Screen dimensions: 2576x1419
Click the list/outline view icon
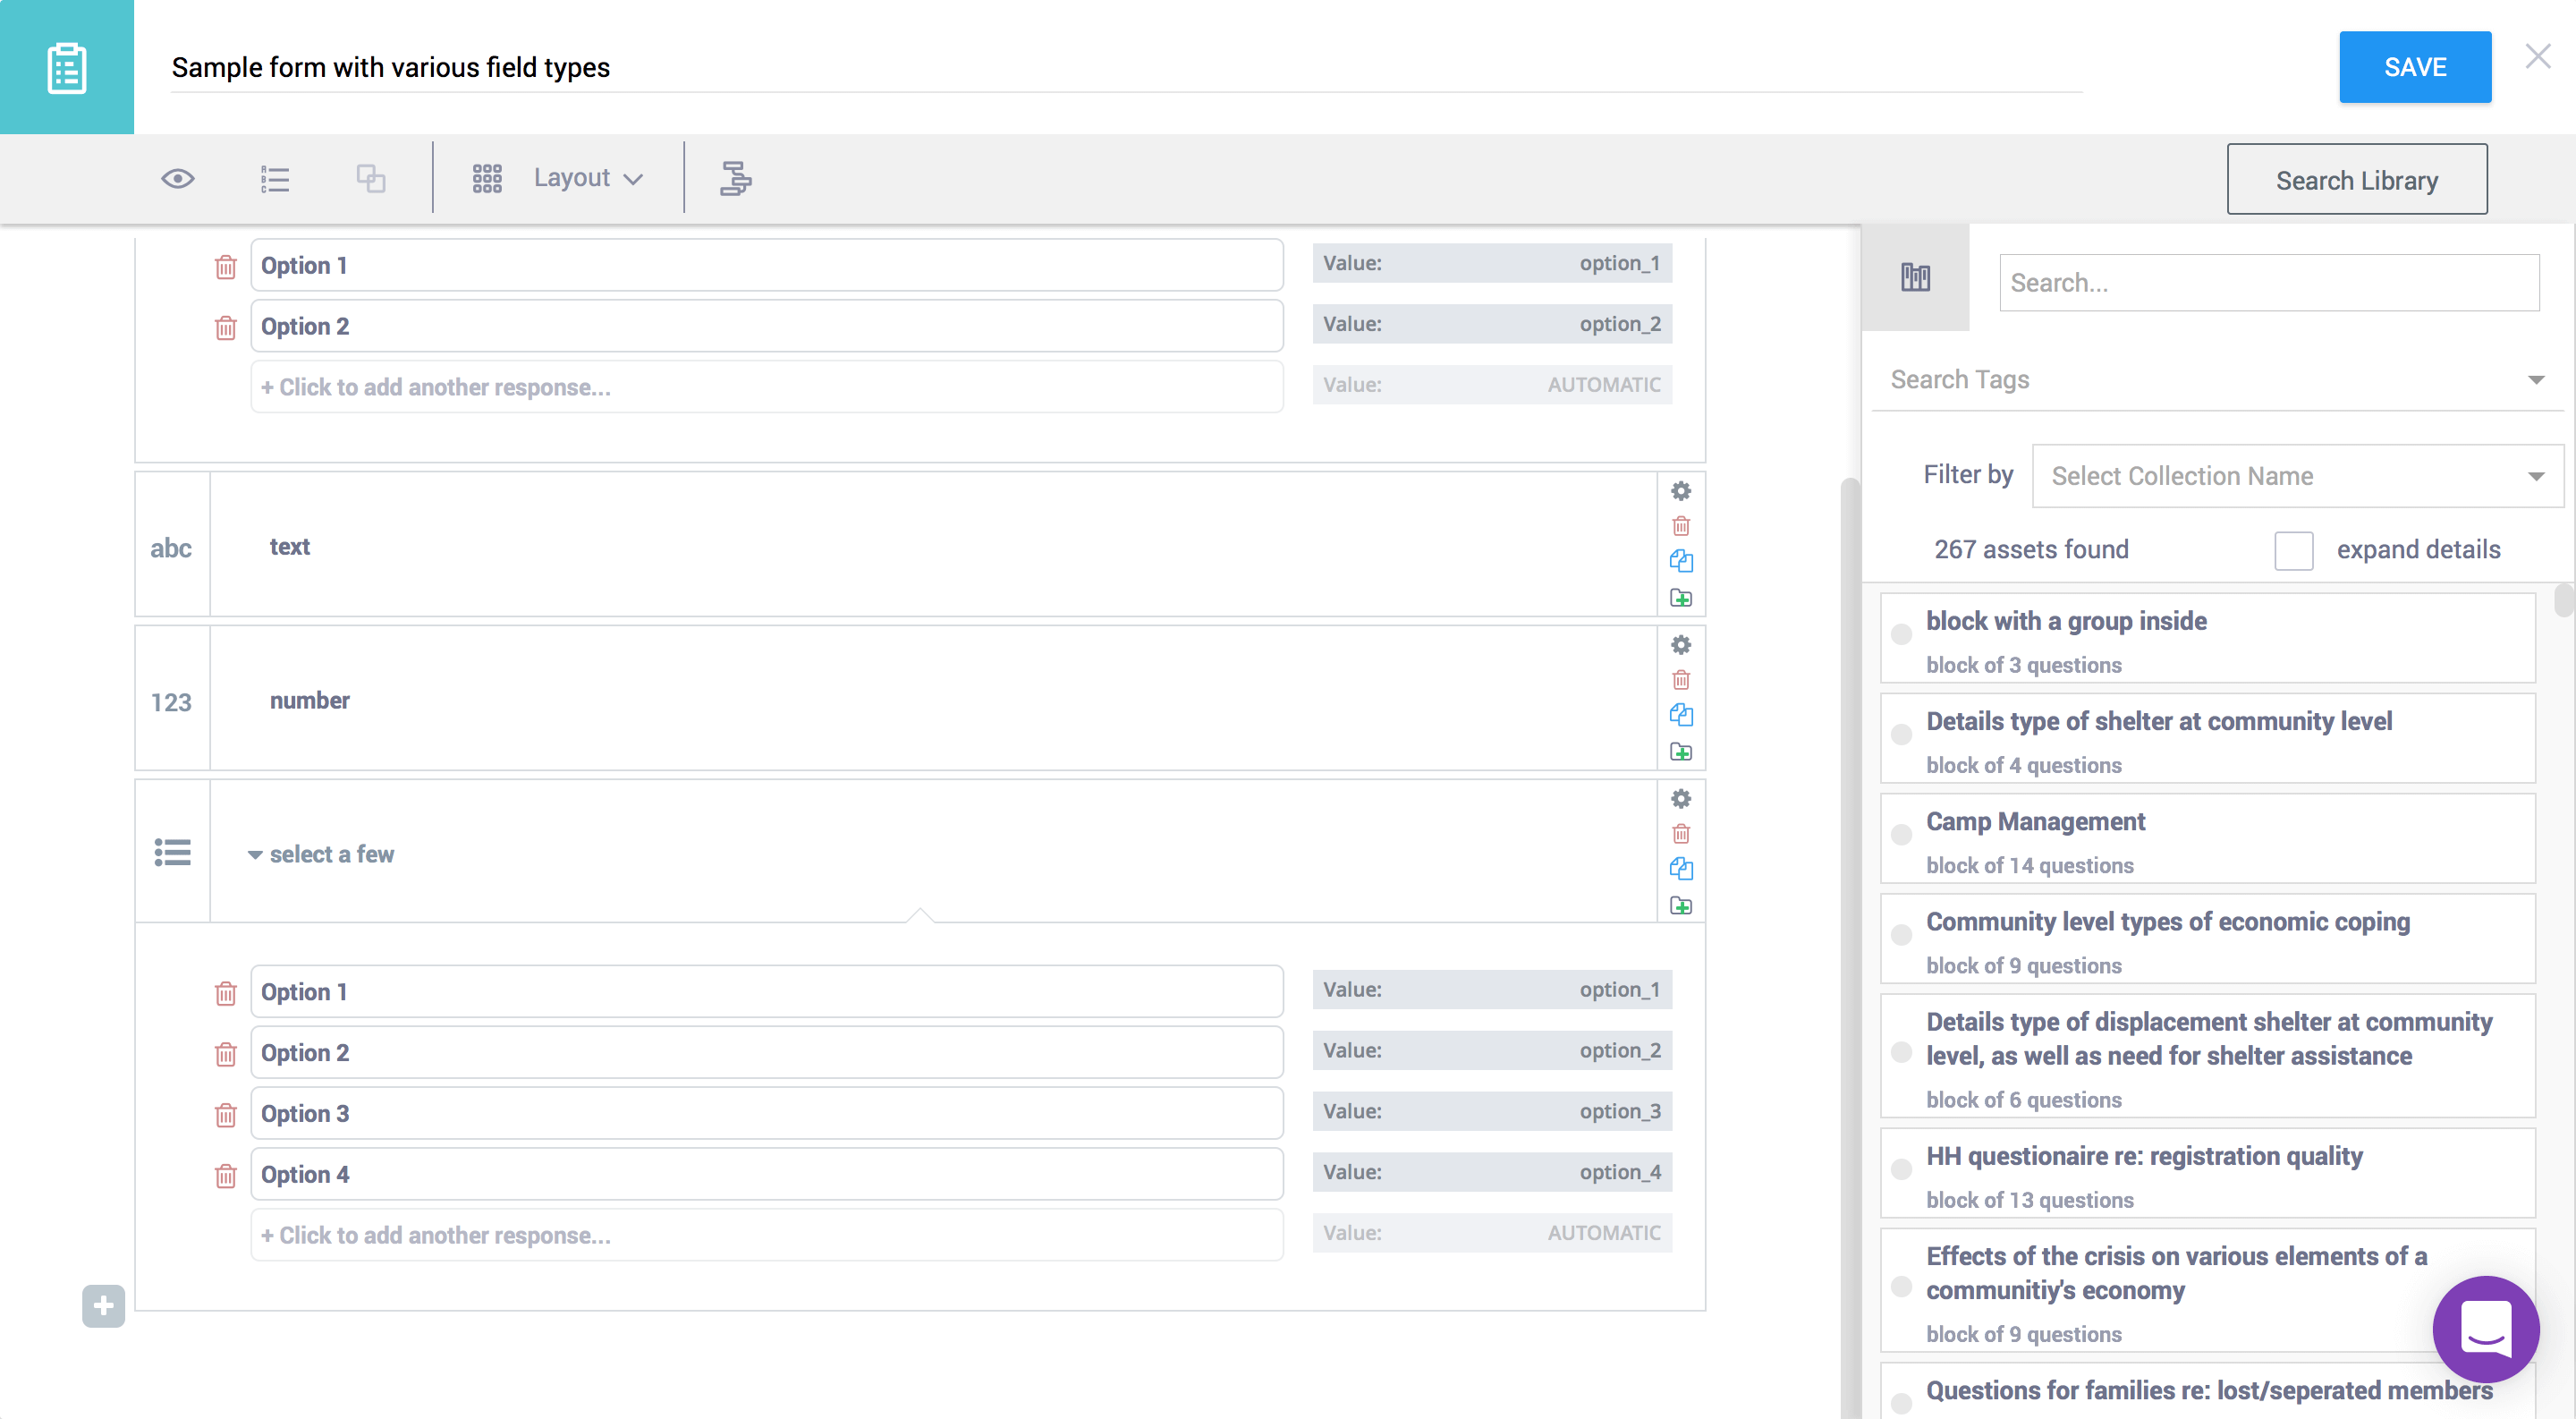[x=275, y=176]
